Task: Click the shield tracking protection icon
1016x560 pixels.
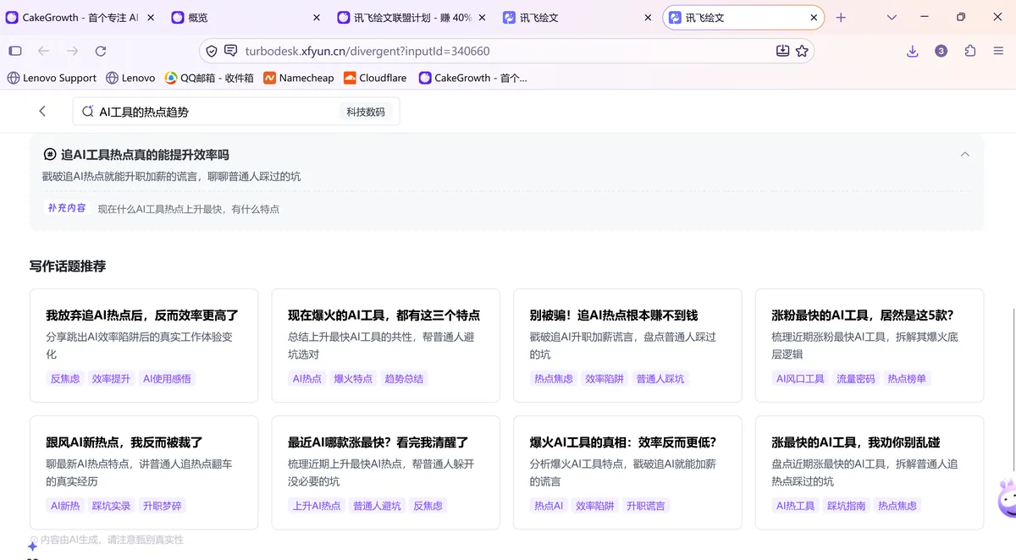Action: 212,51
